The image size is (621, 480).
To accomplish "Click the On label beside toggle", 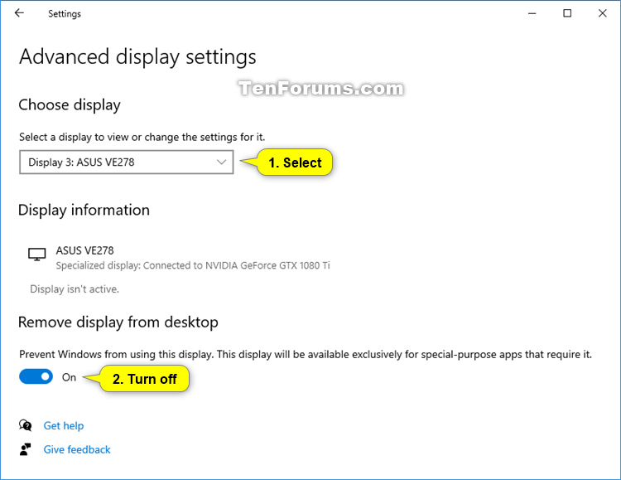I will pos(69,377).
